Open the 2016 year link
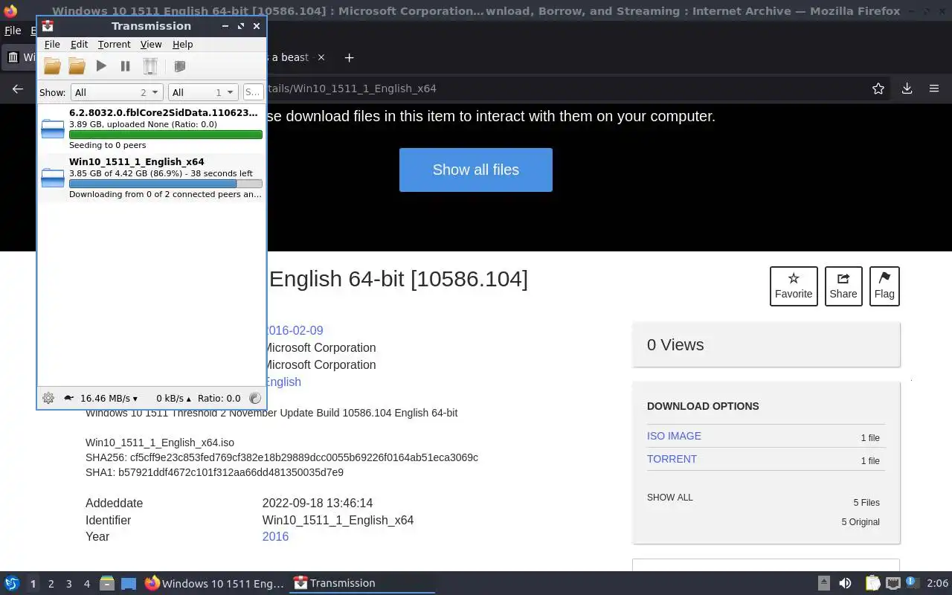Viewport: 952px width, 595px height. 275,536
